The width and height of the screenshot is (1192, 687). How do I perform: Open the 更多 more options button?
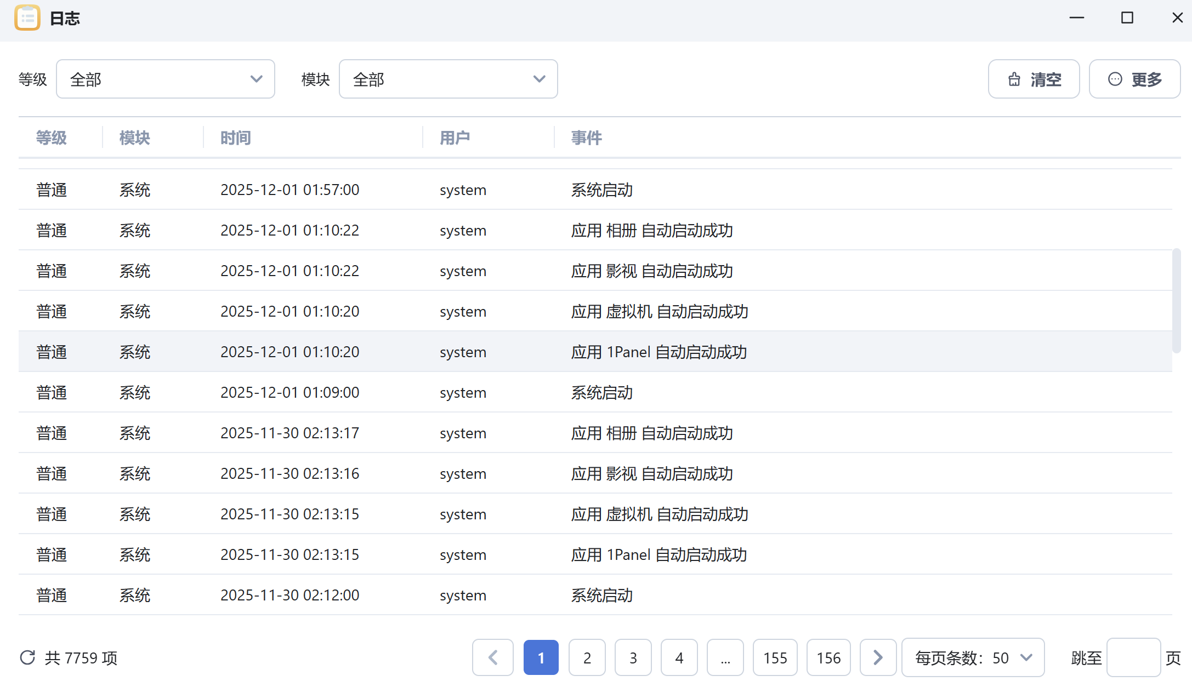[x=1134, y=79]
